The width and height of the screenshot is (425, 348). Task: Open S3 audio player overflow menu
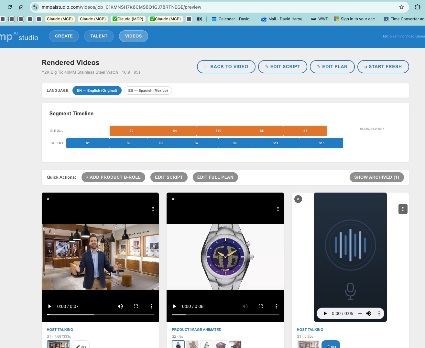coord(379,313)
